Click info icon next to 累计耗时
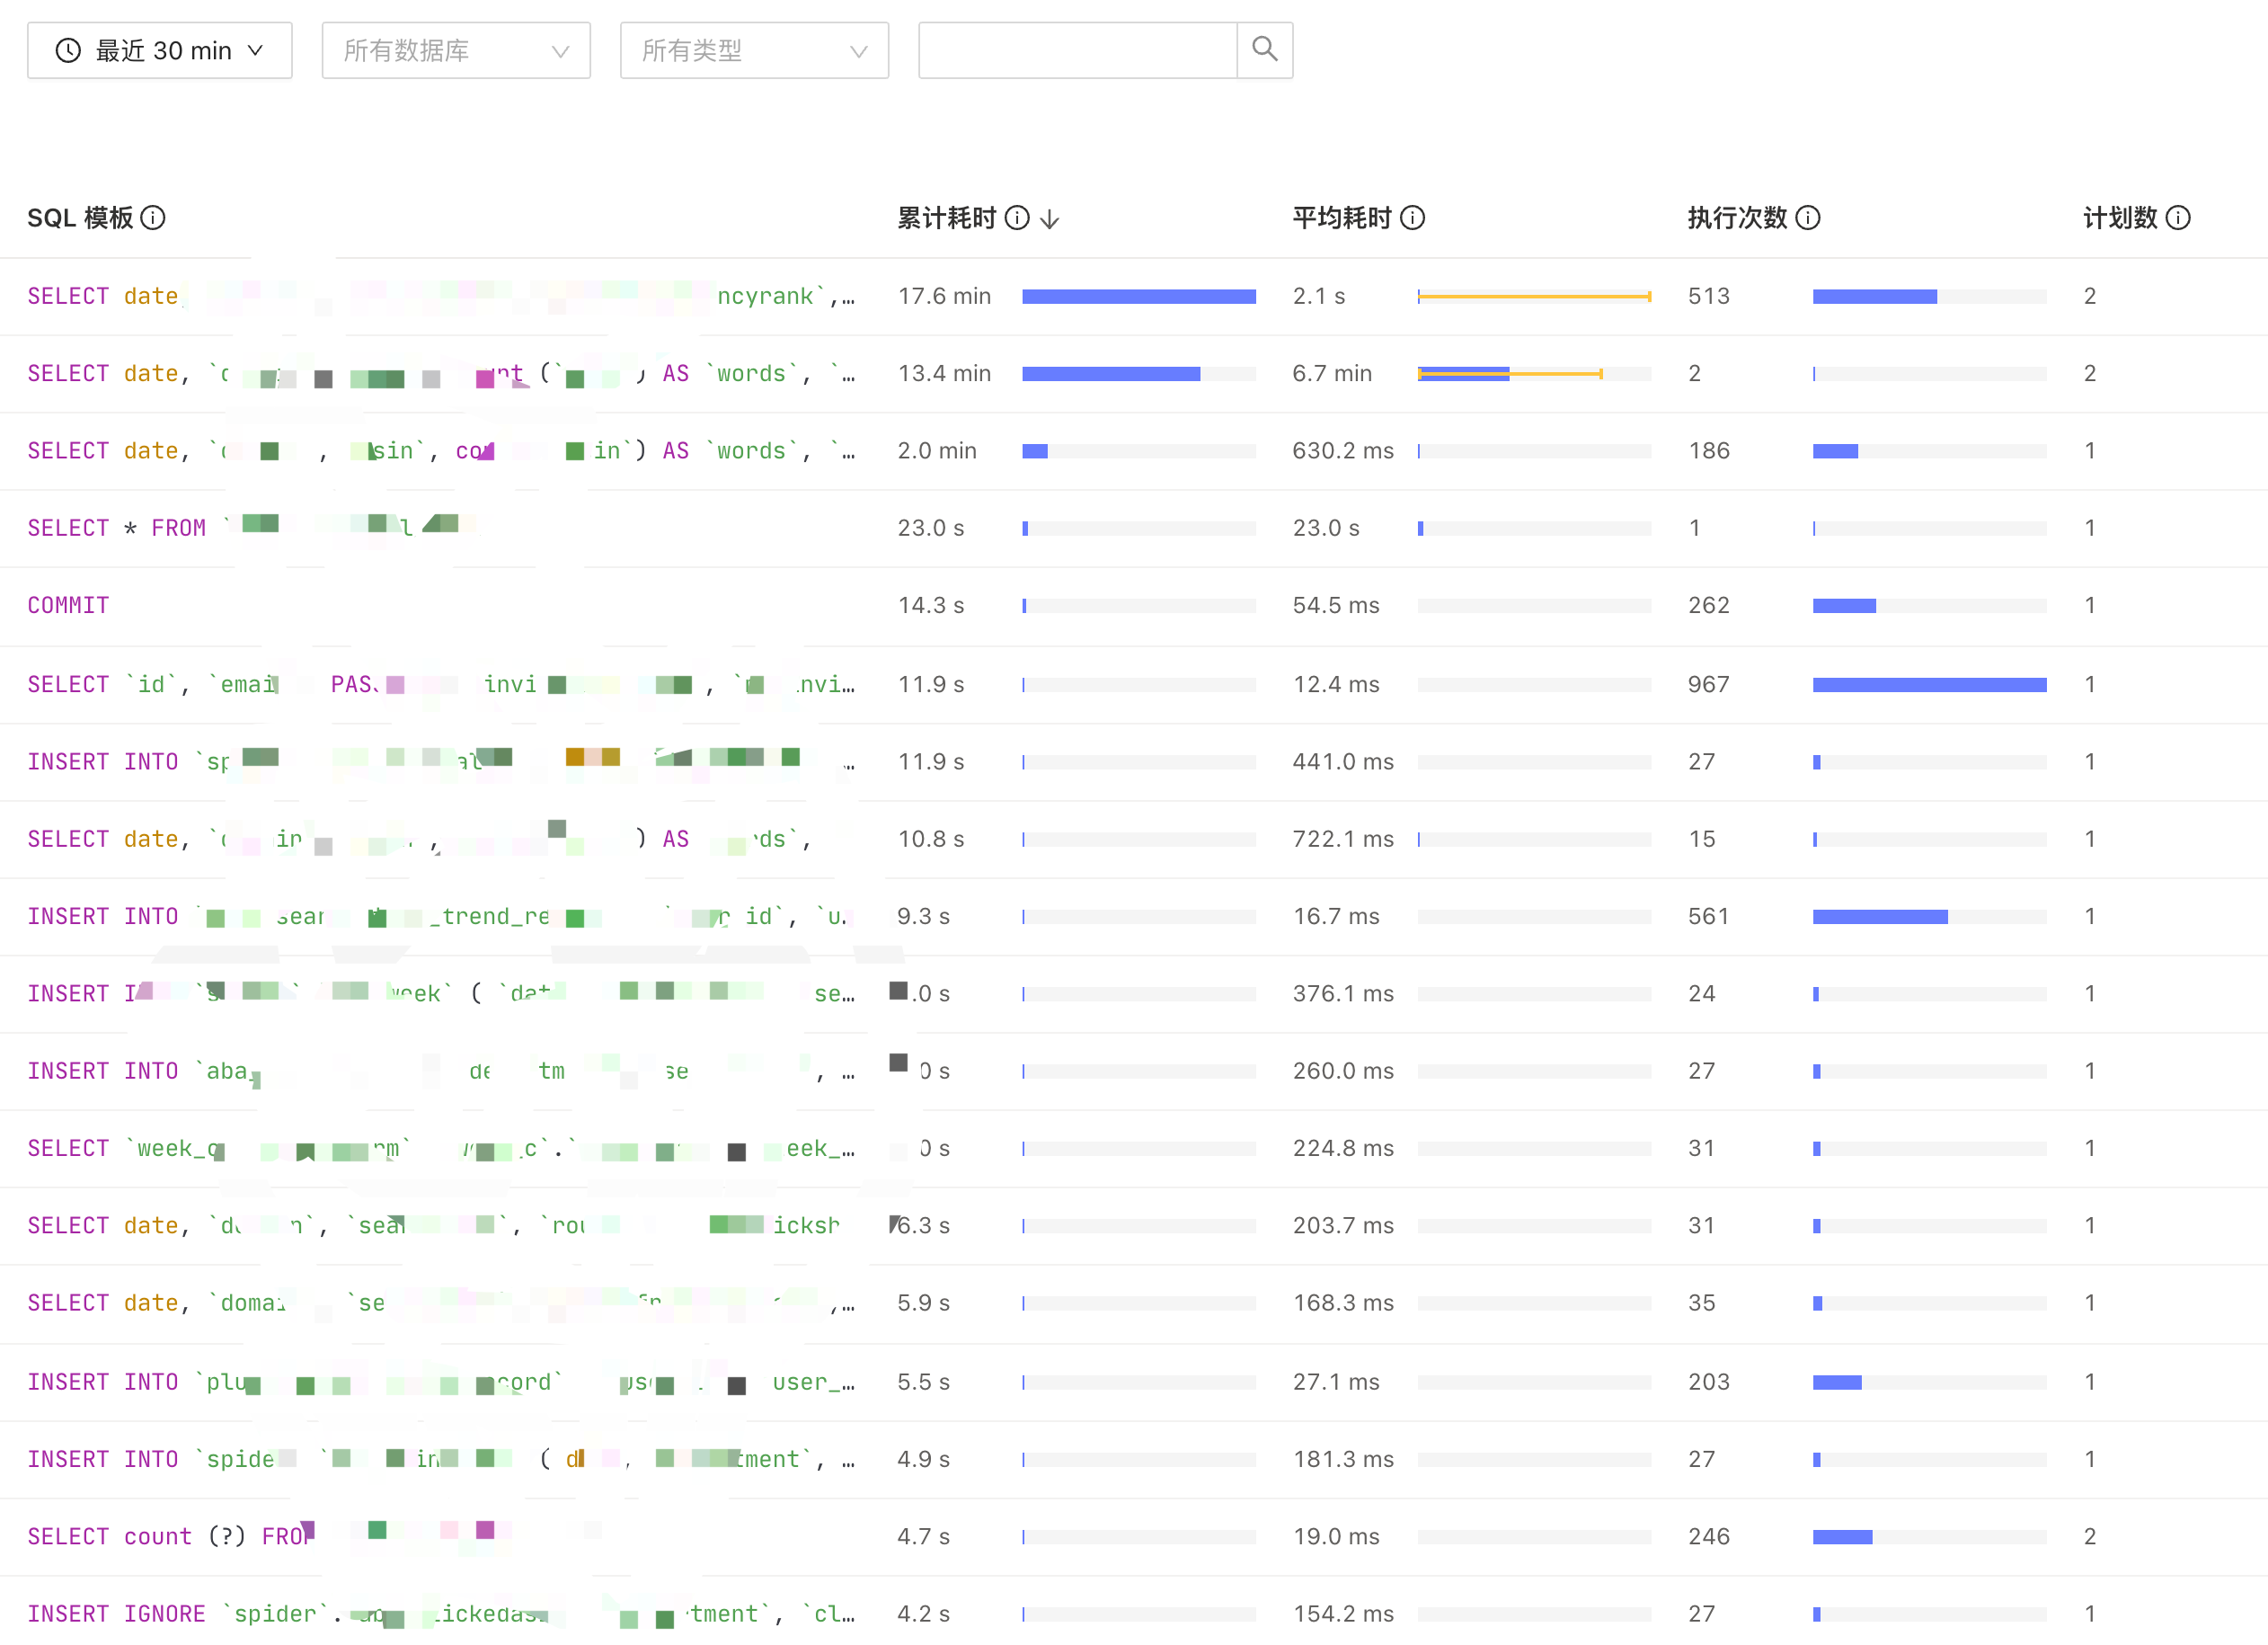The width and height of the screenshot is (2268, 1645). pos(1017,218)
